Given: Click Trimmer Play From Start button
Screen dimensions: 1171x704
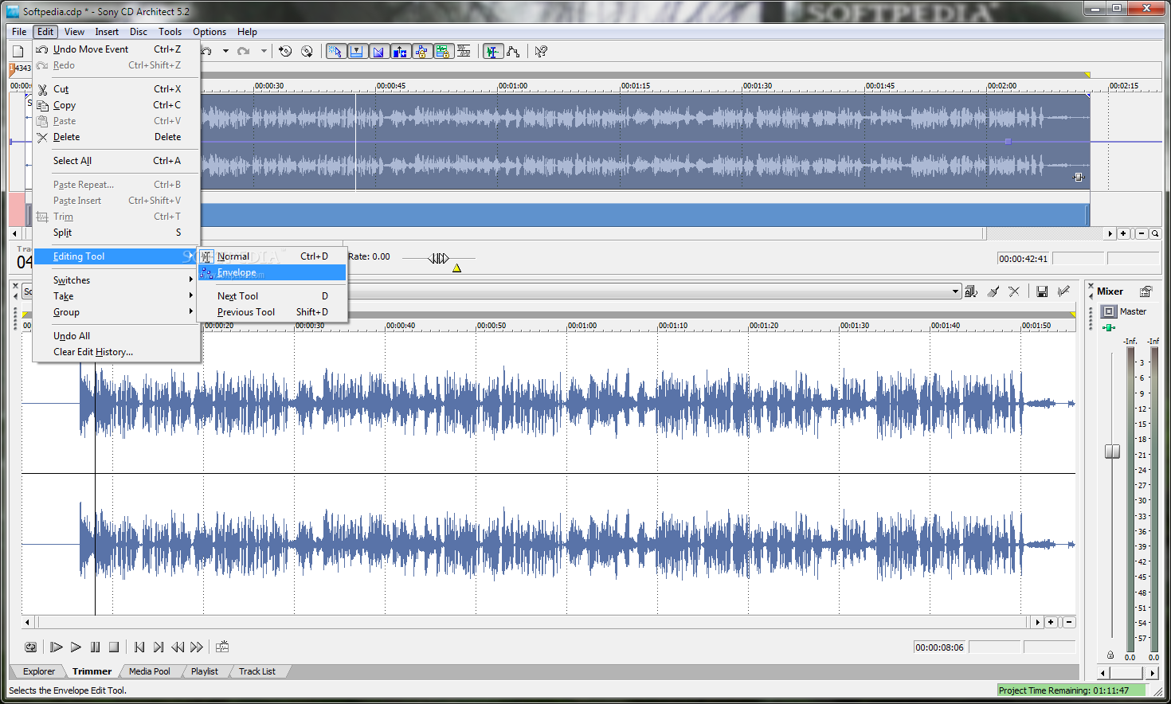Looking at the screenshot, I should 57,647.
